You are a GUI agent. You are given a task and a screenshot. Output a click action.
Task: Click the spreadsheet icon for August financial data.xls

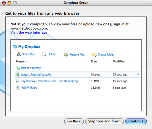(18, 75)
